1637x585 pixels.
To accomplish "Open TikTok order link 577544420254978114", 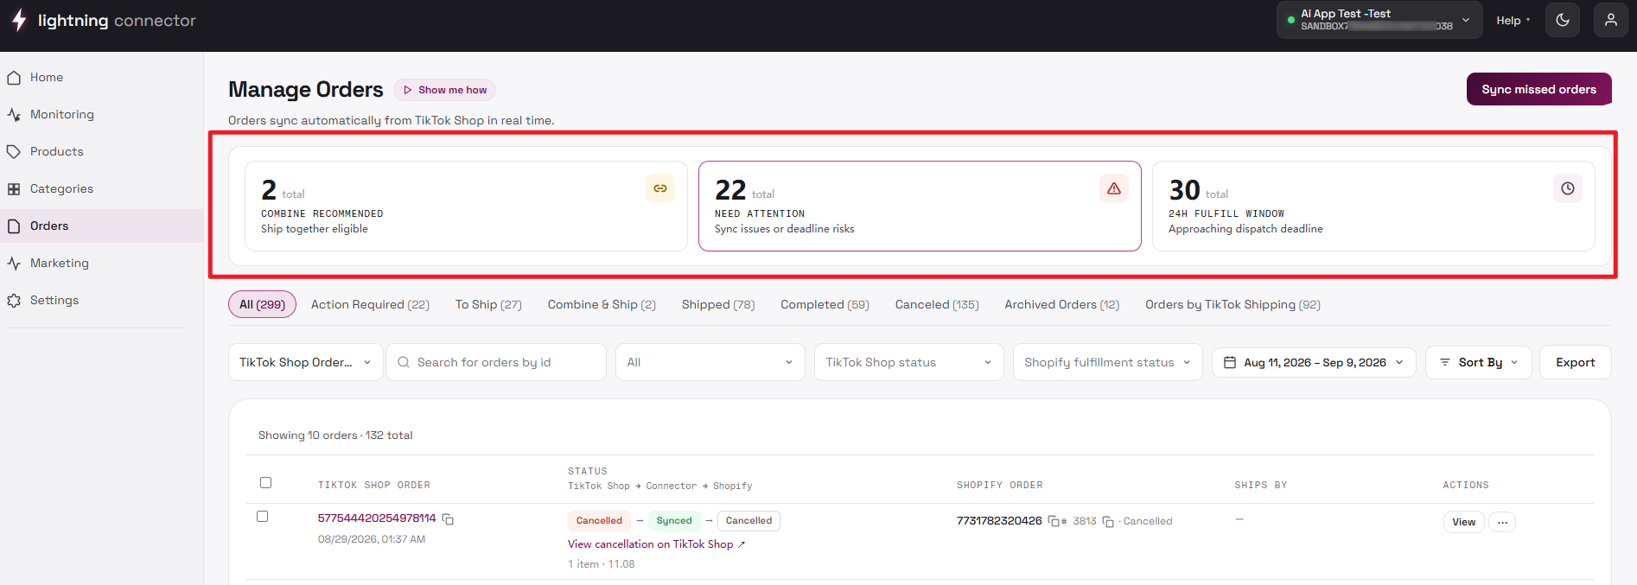I will pos(377,518).
